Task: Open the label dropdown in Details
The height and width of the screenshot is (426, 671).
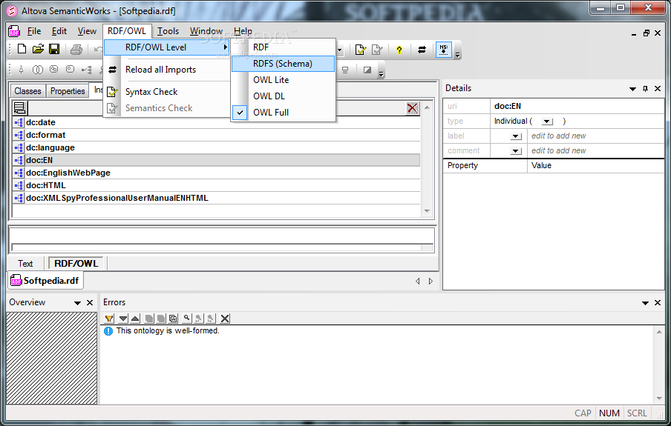Action: tap(516, 136)
